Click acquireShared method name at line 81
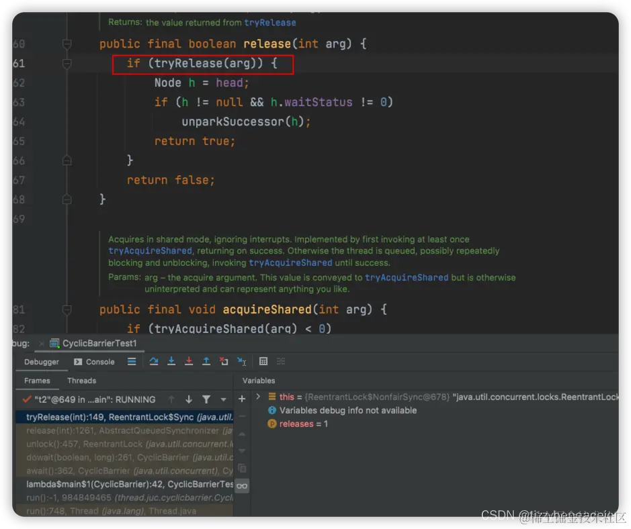This screenshot has height=529, width=631. 267,309
